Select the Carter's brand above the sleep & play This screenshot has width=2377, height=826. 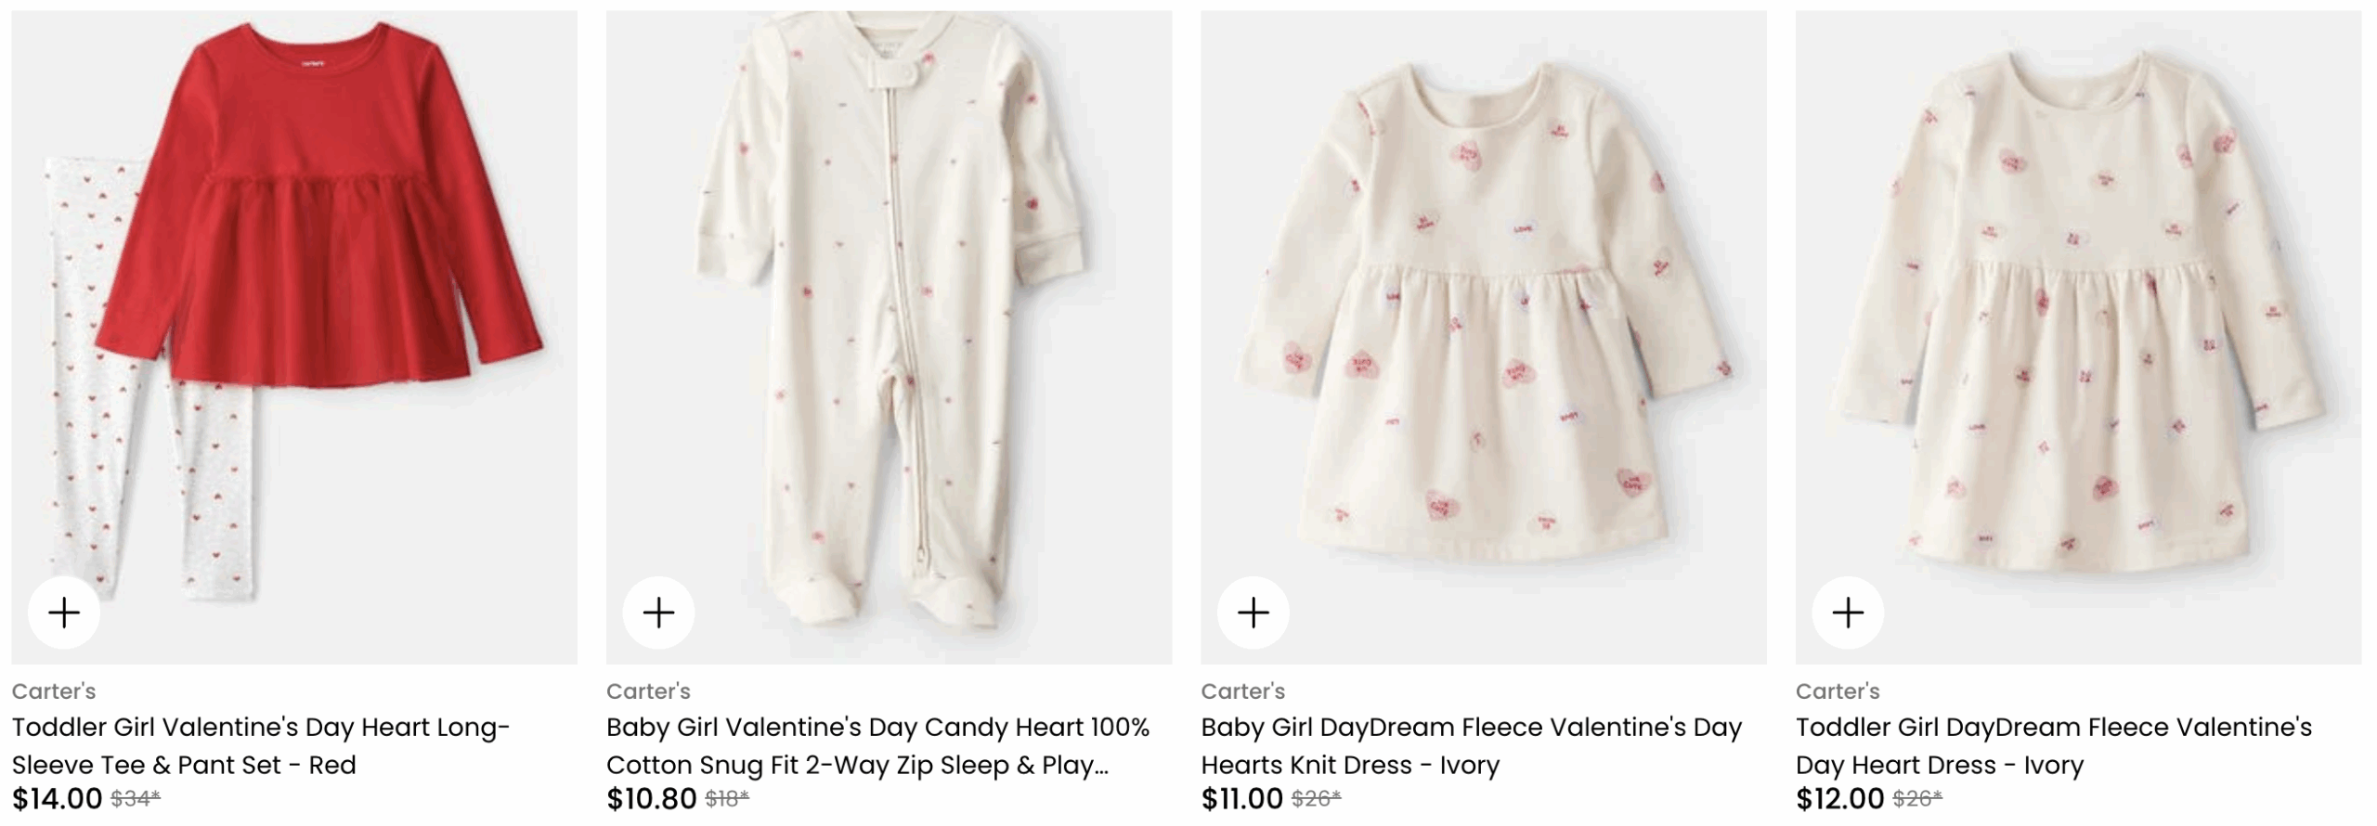[x=648, y=691]
